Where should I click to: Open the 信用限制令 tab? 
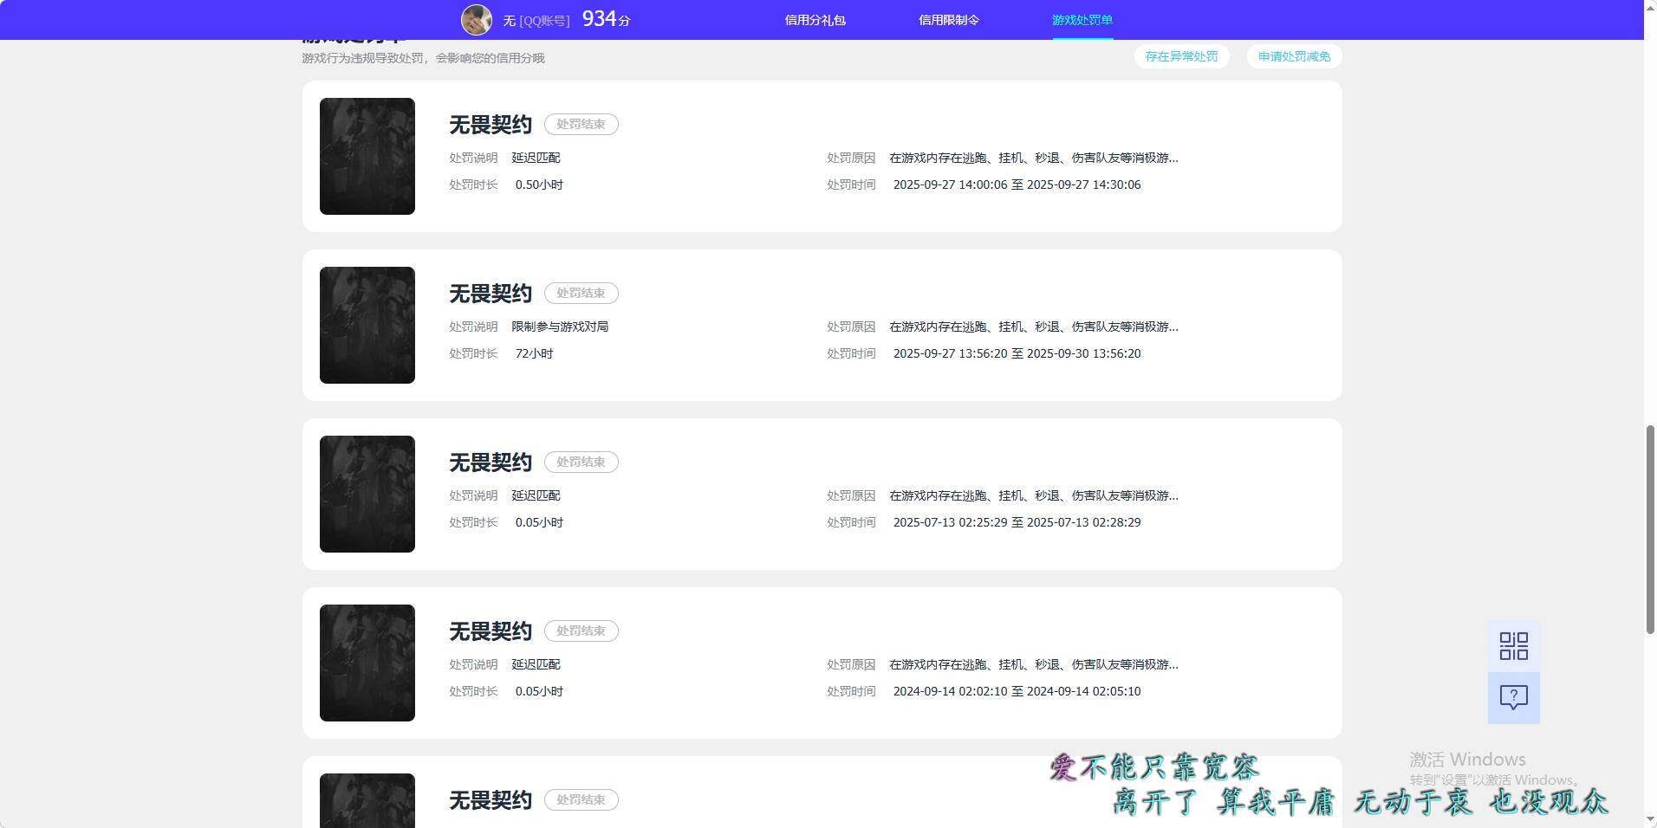[x=948, y=19]
